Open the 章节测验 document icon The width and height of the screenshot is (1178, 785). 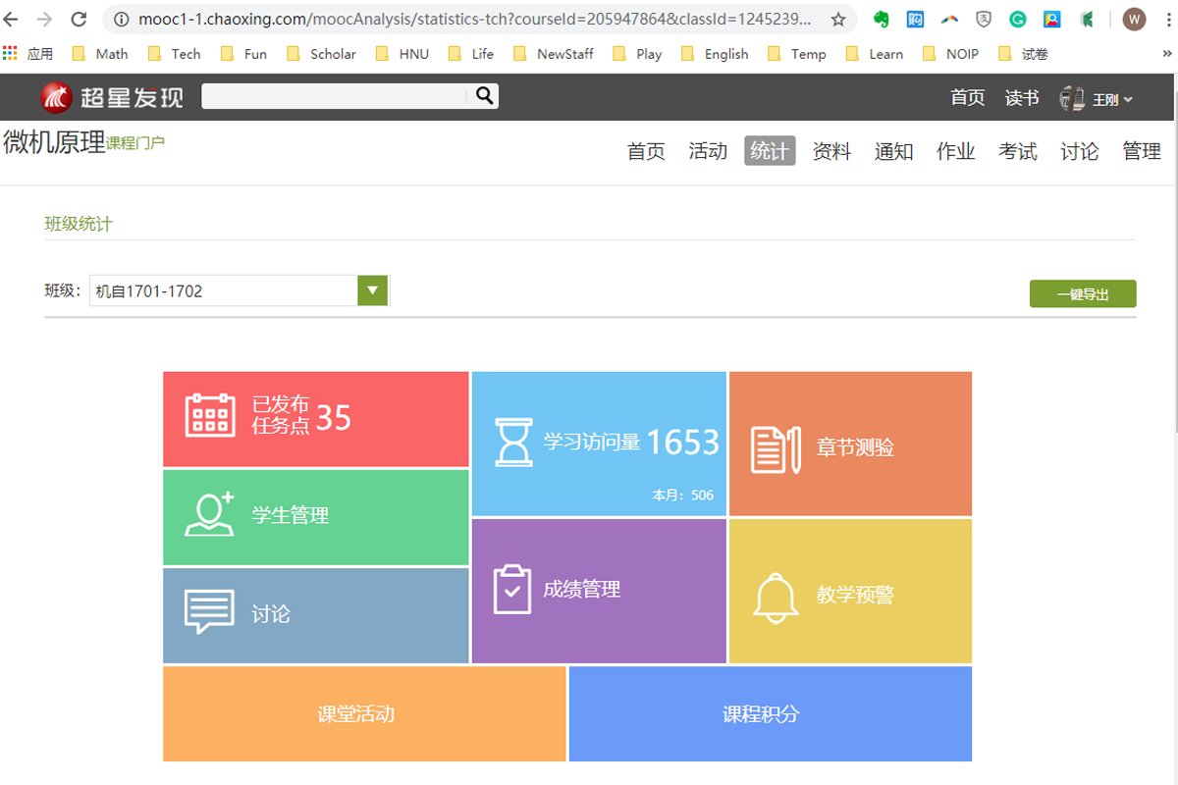775,448
